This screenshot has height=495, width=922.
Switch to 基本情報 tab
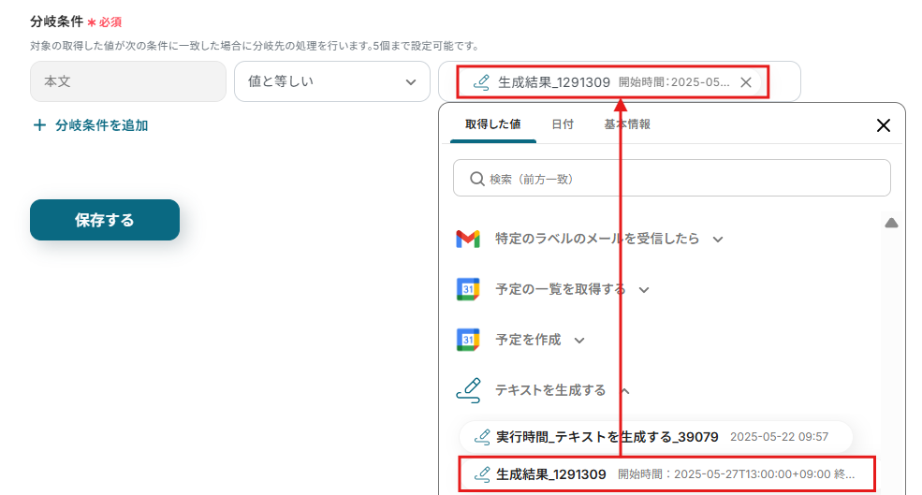pyautogui.click(x=627, y=124)
